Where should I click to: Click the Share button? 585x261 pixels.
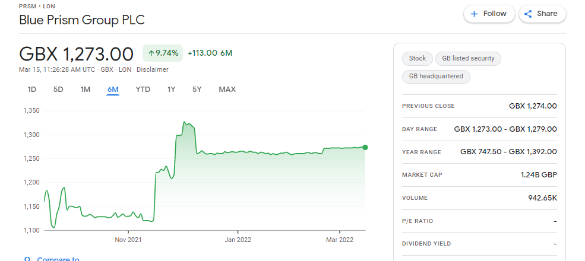[x=542, y=14]
